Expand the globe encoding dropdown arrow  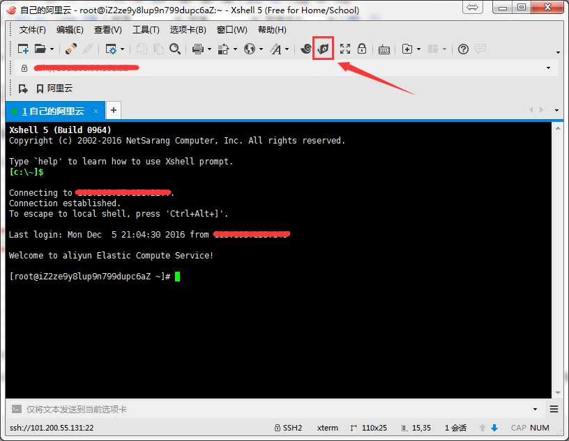[x=261, y=49]
